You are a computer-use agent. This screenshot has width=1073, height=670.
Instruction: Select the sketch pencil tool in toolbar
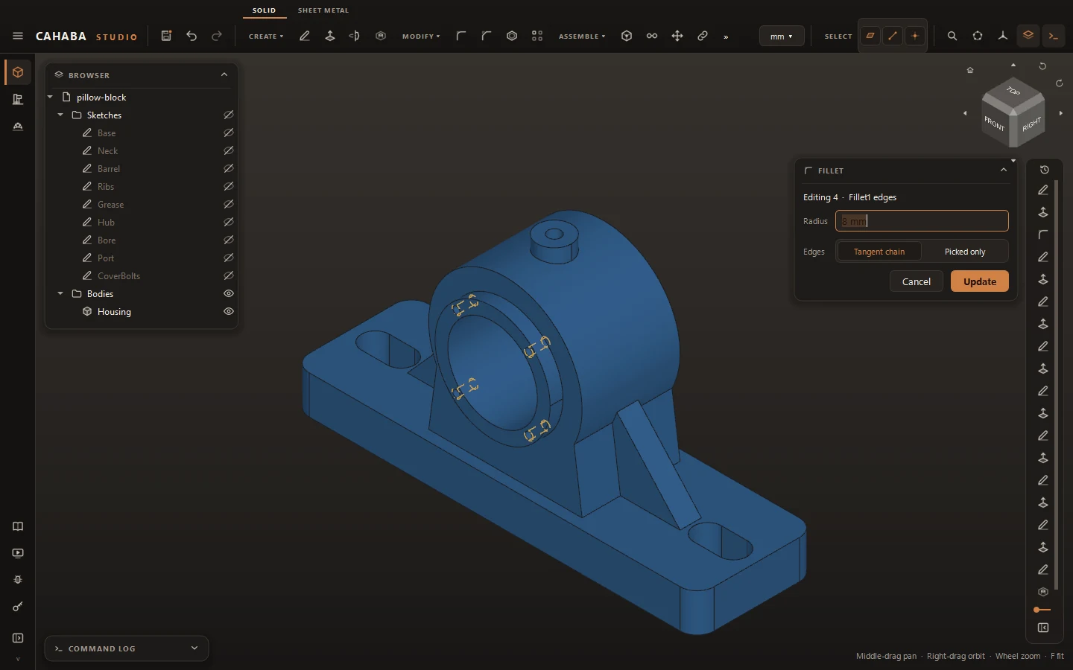[x=305, y=36]
